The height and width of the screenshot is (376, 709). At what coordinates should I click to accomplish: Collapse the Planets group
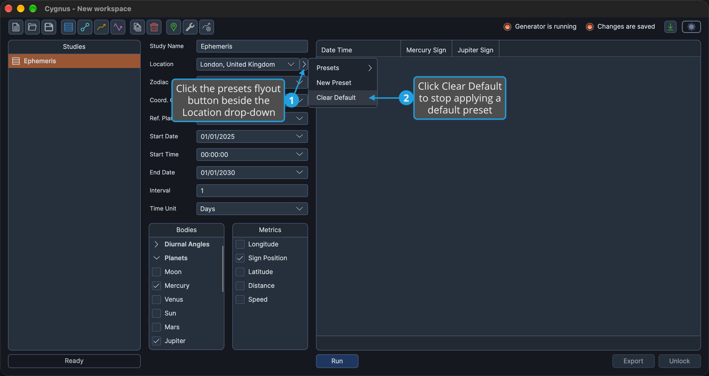(156, 258)
